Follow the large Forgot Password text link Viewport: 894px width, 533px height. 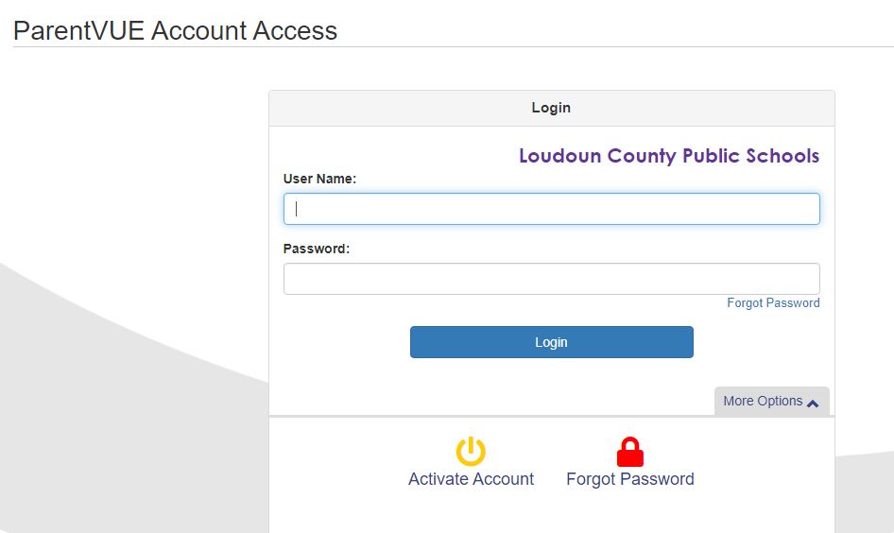pyautogui.click(x=630, y=479)
